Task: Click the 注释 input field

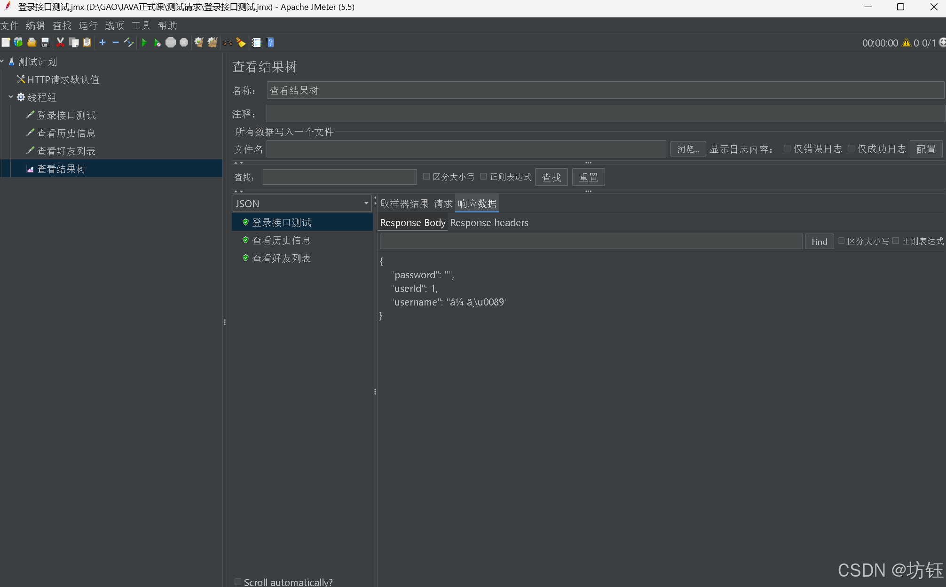Action: coord(606,114)
